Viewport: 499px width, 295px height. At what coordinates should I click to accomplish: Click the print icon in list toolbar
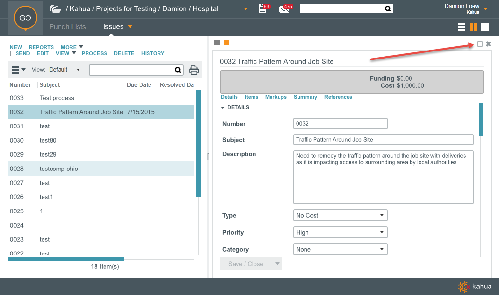[194, 70]
